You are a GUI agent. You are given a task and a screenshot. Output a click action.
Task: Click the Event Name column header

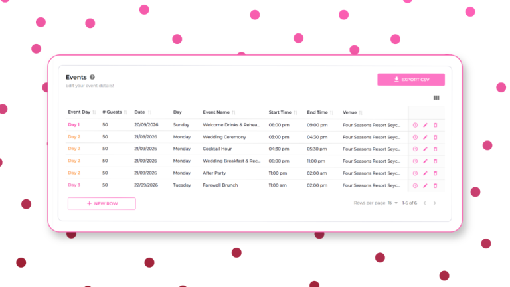216,112
